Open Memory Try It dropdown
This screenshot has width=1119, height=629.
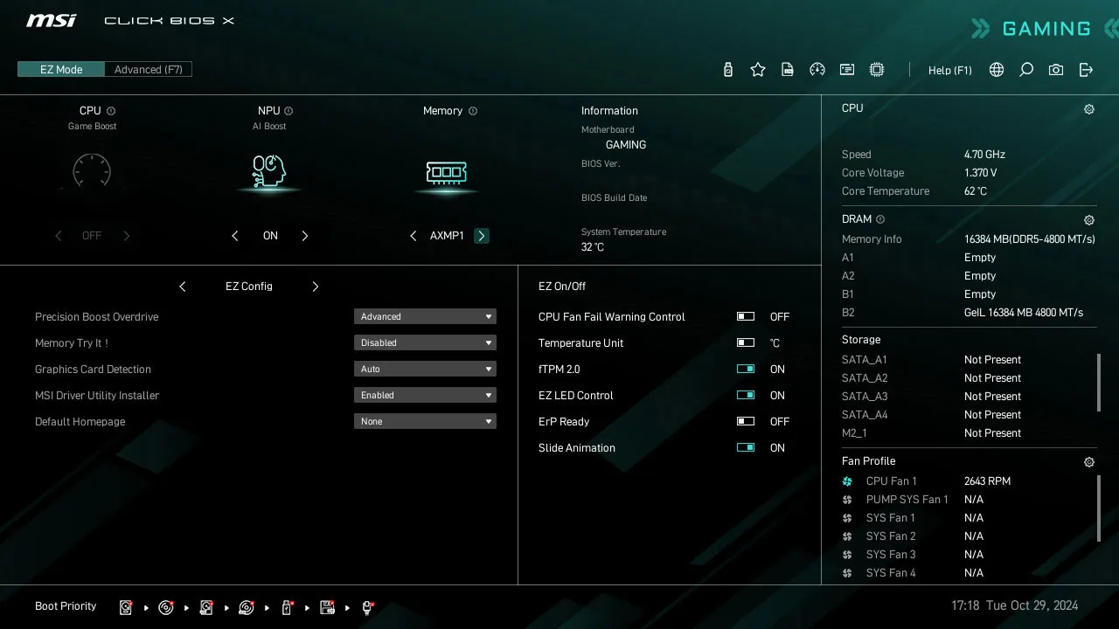tap(425, 342)
